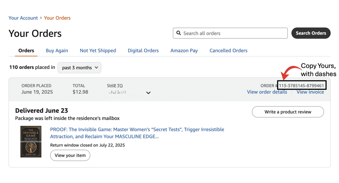Click the Your Orders breadcrumb
The image size is (339, 183).
[57, 18]
